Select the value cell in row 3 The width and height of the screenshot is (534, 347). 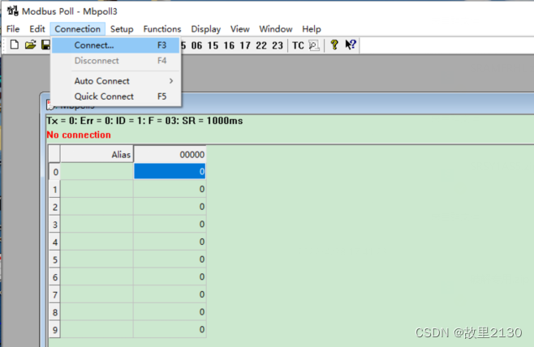(170, 225)
